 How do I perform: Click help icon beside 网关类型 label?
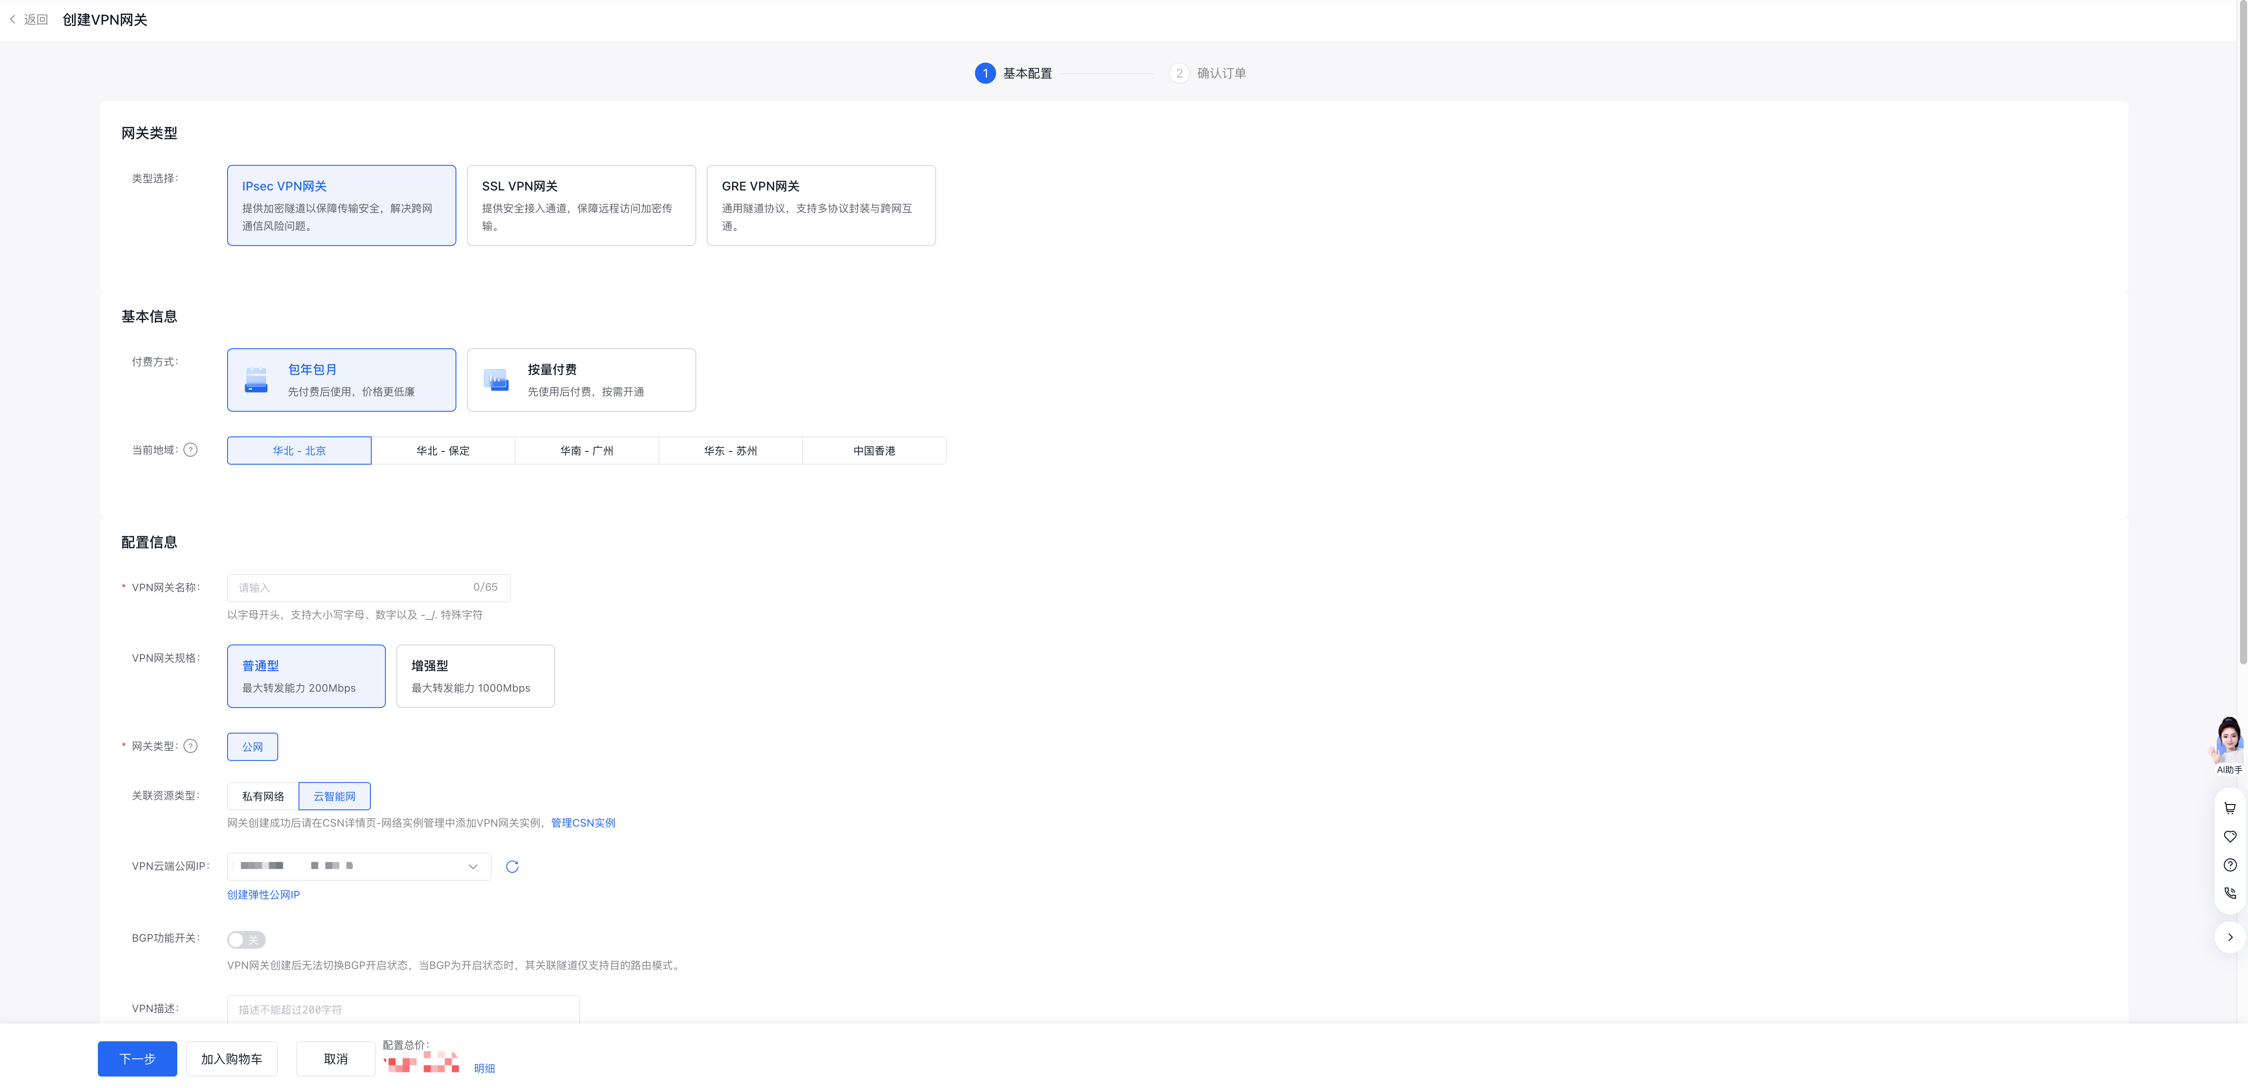pyautogui.click(x=190, y=746)
